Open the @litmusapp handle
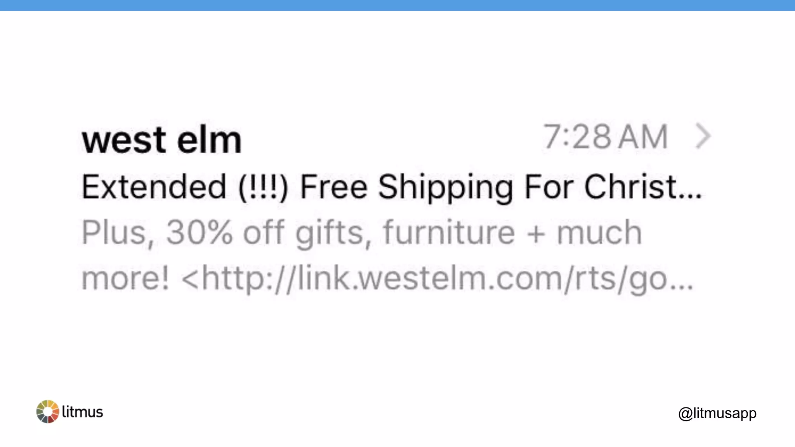 [x=717, y=413]
